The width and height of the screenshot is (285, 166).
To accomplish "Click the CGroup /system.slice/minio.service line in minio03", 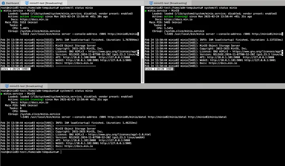I will click(x=34, y=114).
